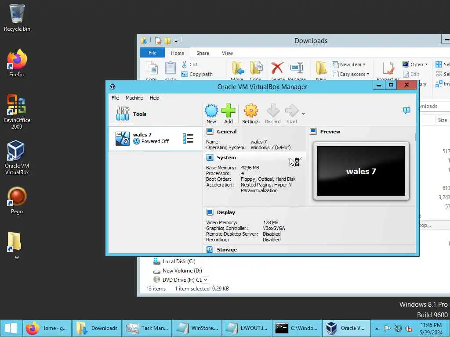Image resolution: width=450 pixels, height=337 pixels.
Task: Open the VirtualBox File menu
Action: coord(115,98)
